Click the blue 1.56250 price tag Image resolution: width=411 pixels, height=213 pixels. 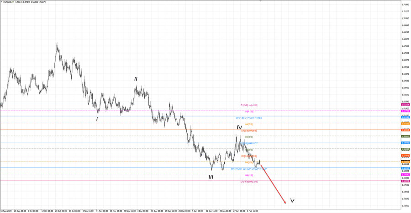[406, 168]
